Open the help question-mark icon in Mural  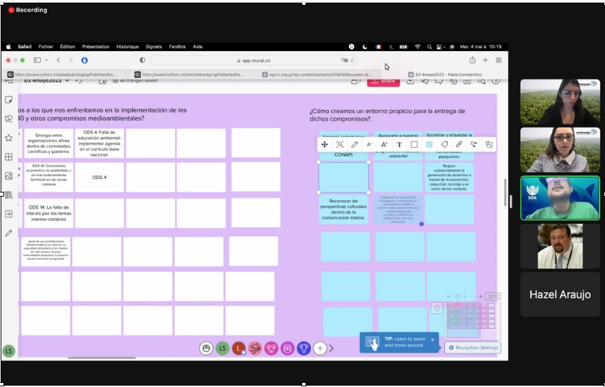(x=496, y=82)
